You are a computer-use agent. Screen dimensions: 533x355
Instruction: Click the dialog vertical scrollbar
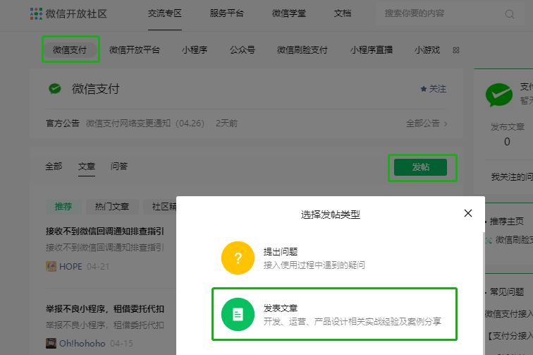[x=484, y=294]
